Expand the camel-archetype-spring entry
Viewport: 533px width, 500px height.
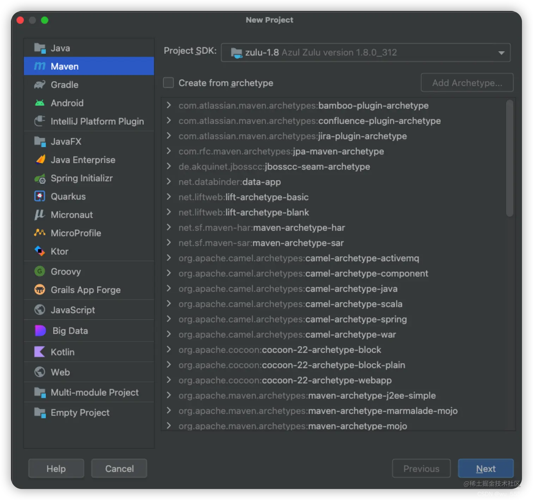tap(169, 319)
